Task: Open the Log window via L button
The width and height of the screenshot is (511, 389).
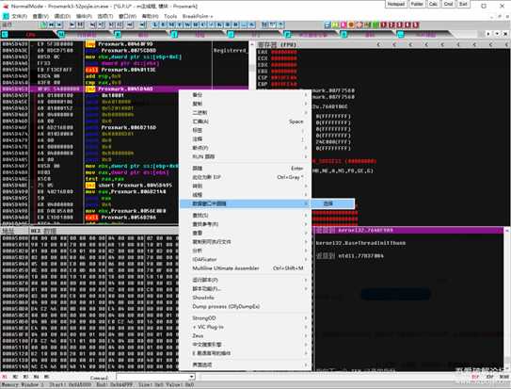Action: tap(154, 24)
